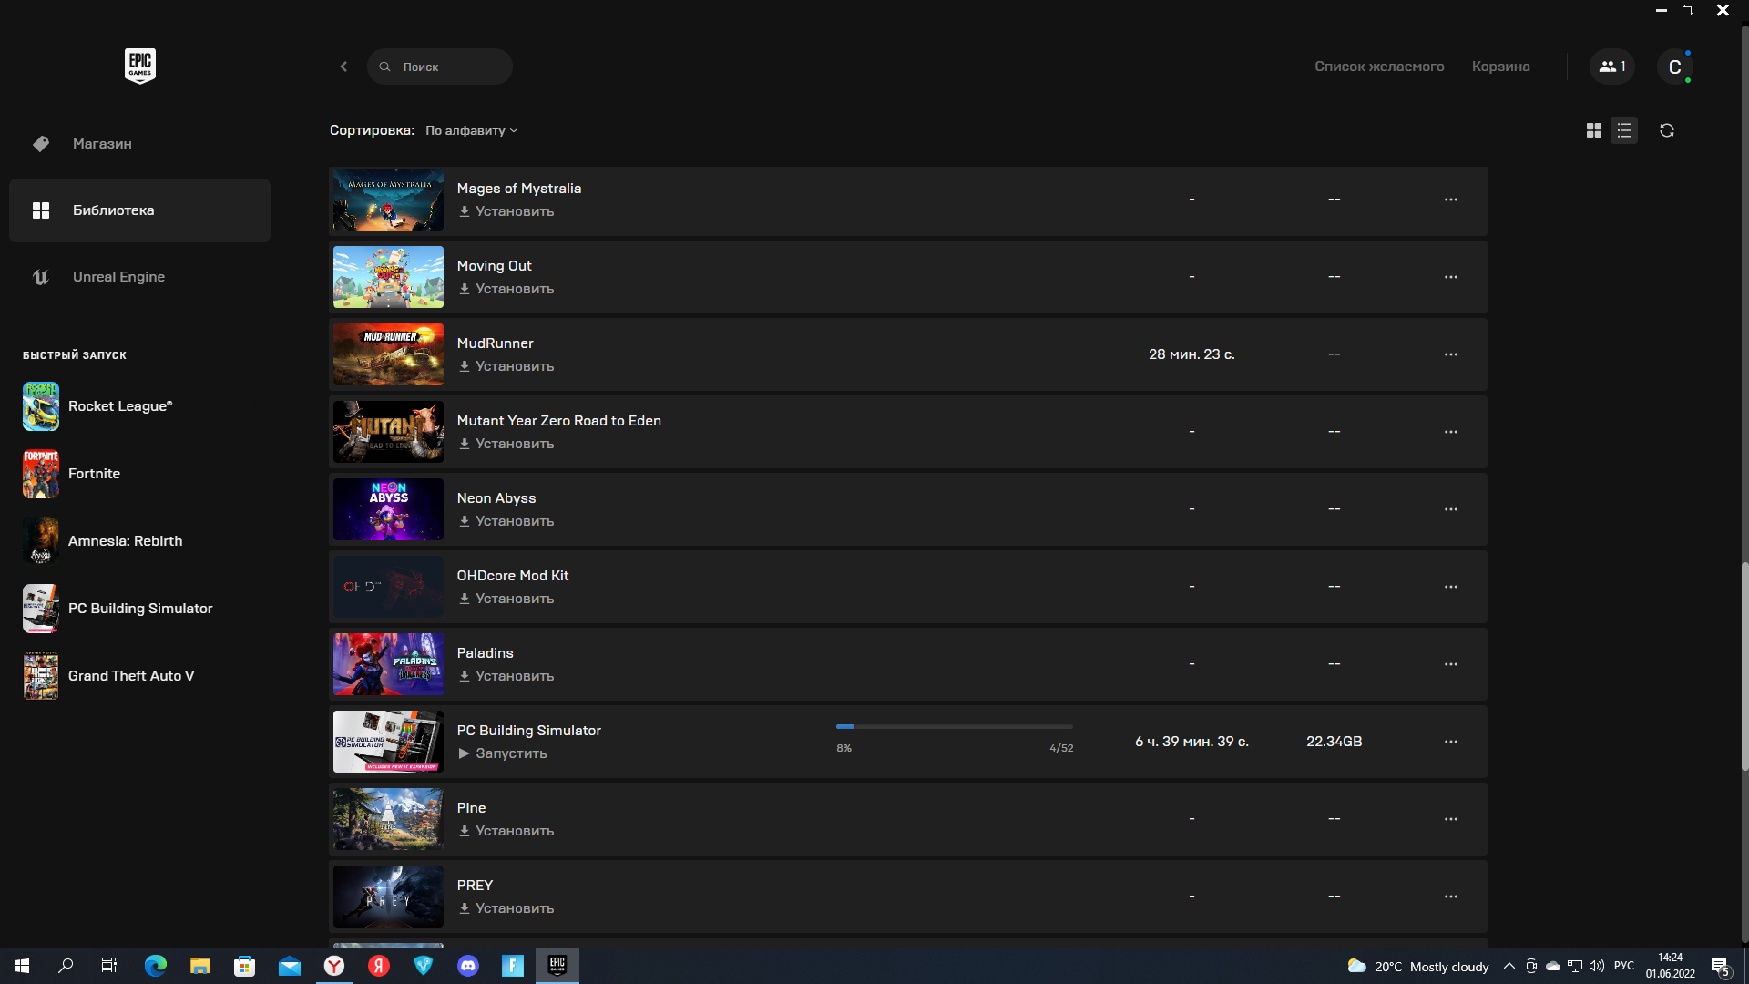This screenshot has height=984, width=1749.
Task: Open the taskbar weather widget
Action: click(x=1417, y=967)
